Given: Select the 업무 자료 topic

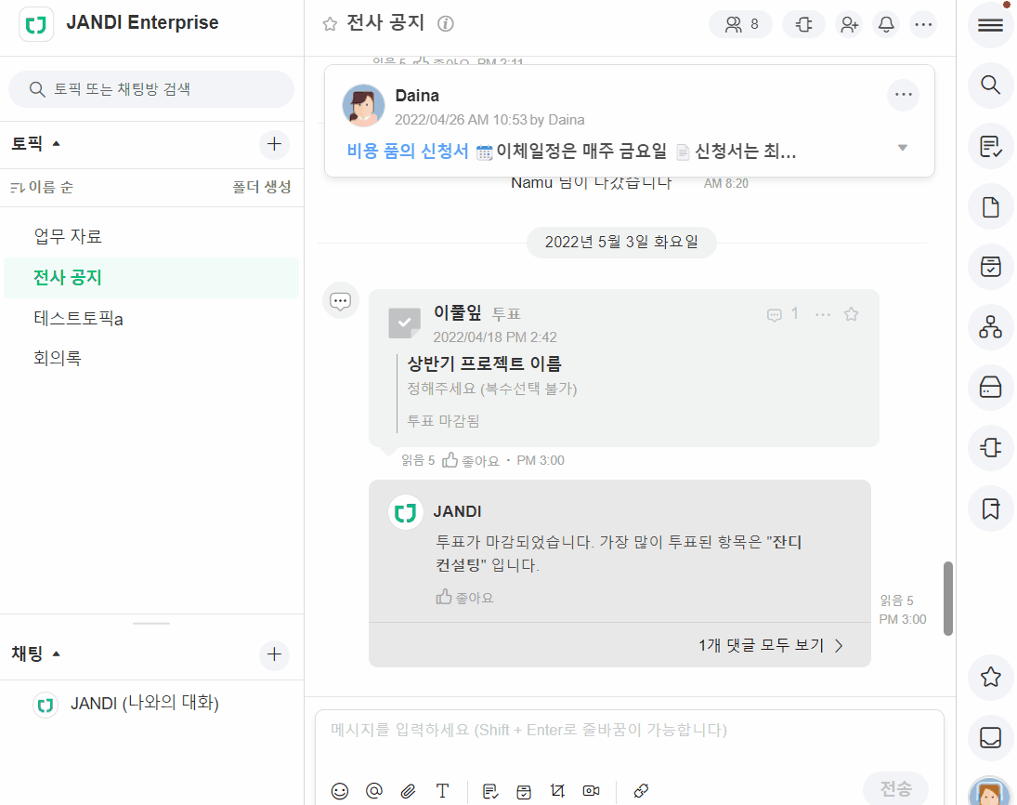Looking at the screenshot, I should [x=68, y=237].
